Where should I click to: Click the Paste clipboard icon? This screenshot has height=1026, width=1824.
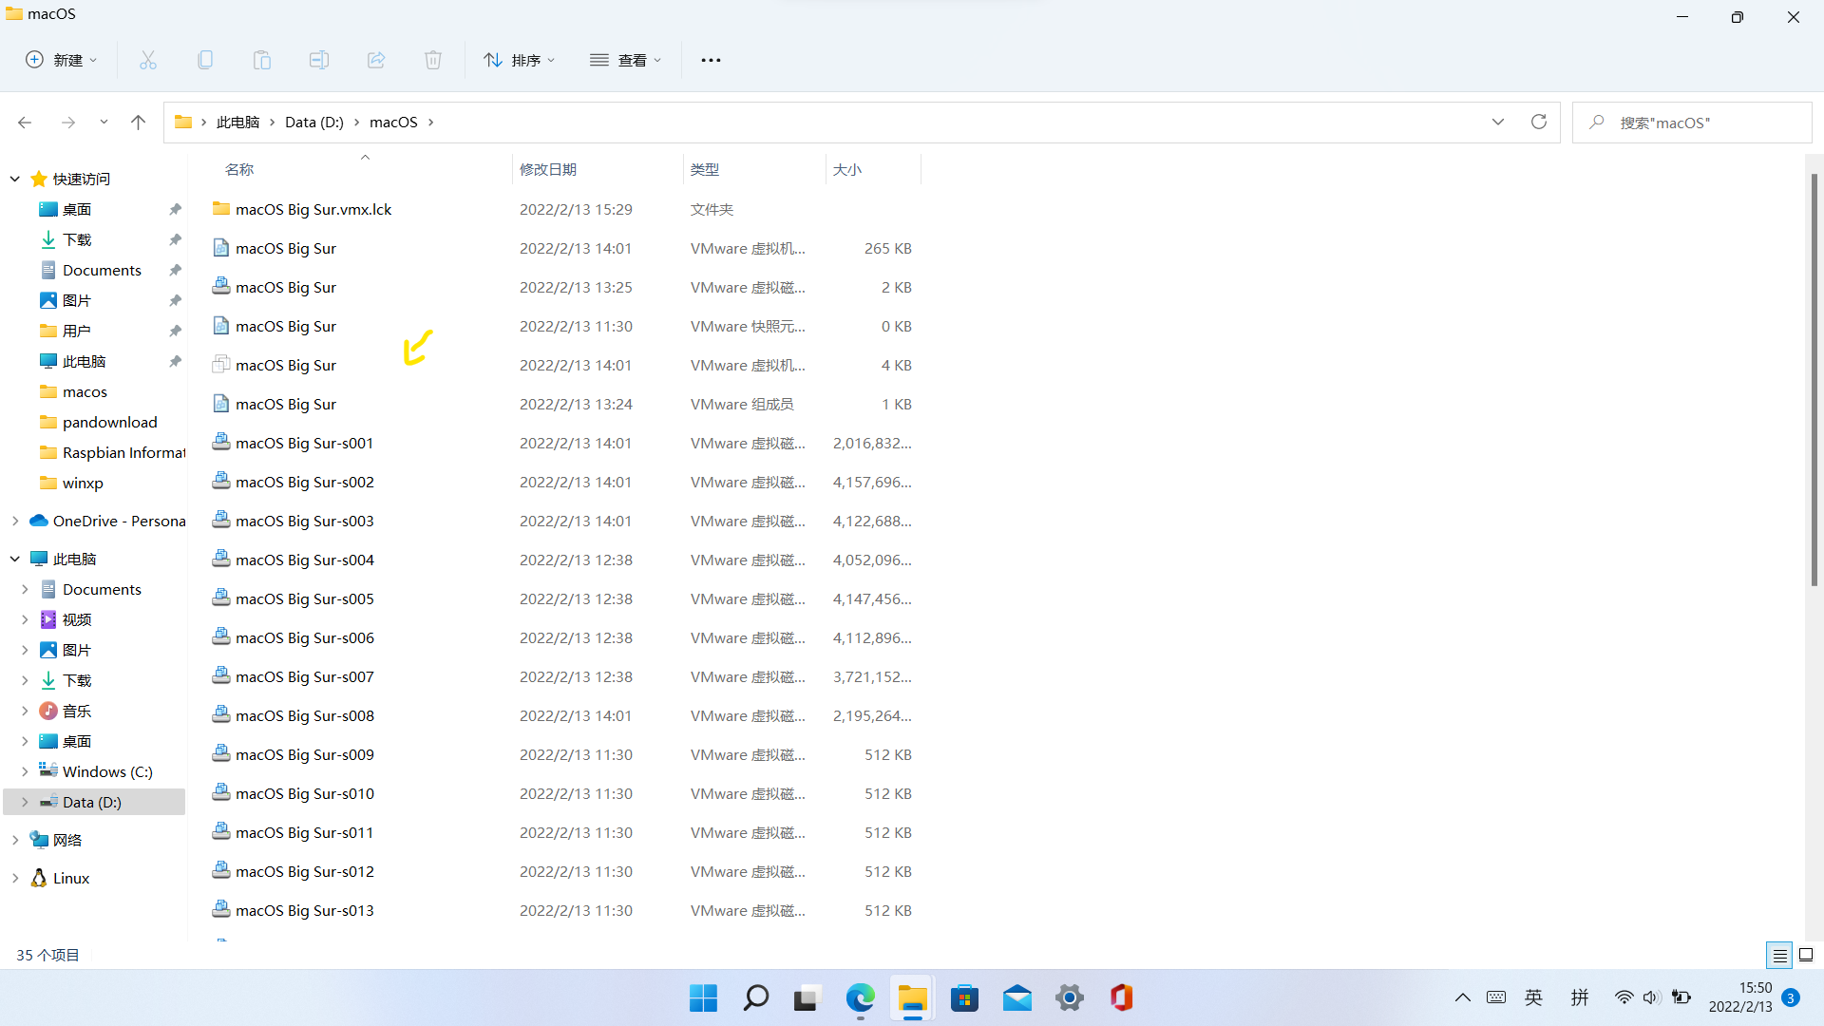point(262,60)
